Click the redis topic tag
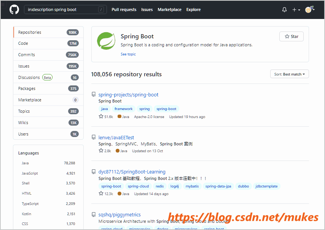The height and width of the screenshot is (230, 325). pos(159,186)
